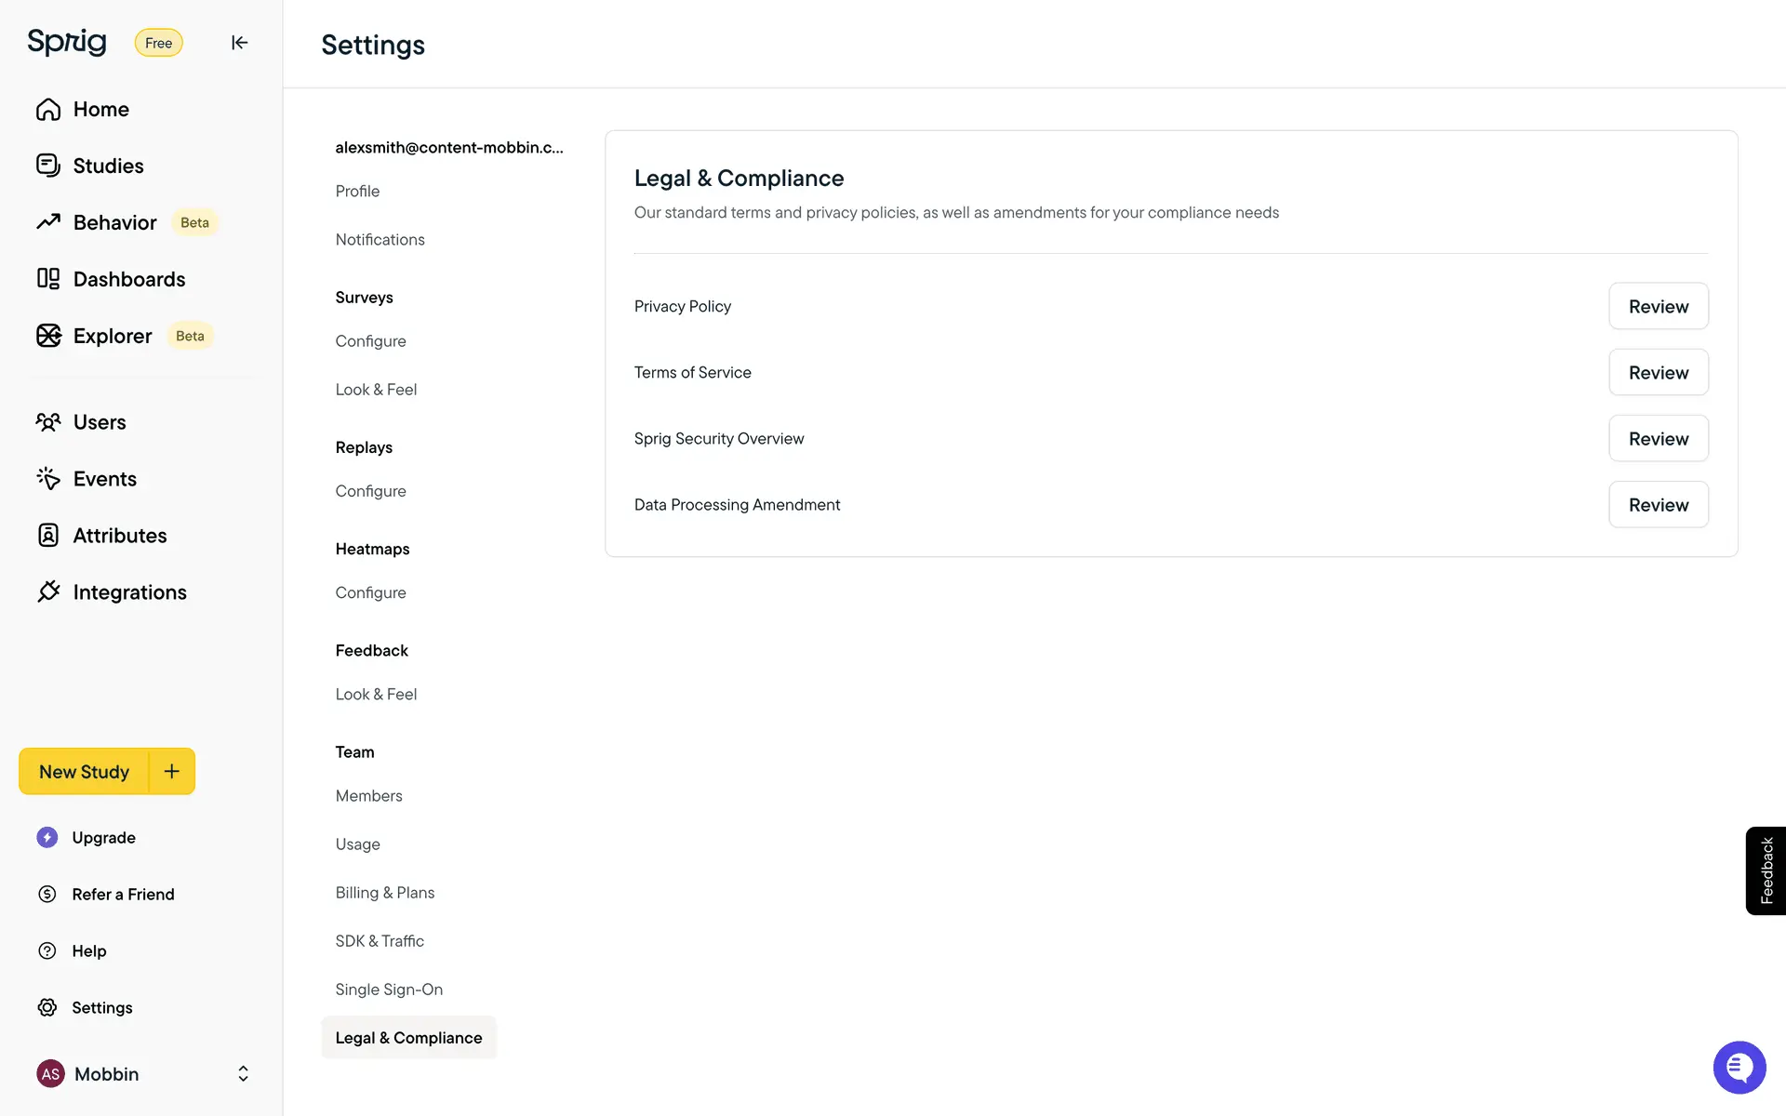The image size is (1786, 1116).
Task: Click the New Study button
Action: (84, 772)
